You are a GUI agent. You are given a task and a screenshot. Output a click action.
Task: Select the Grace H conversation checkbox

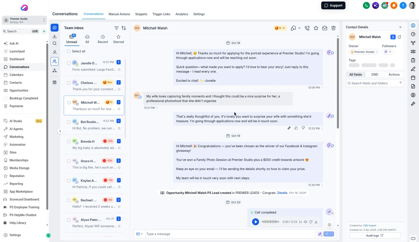(69, 161)
